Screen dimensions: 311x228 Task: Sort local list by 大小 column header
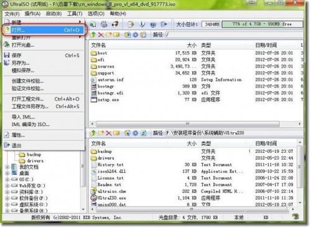tap(192, 144)
